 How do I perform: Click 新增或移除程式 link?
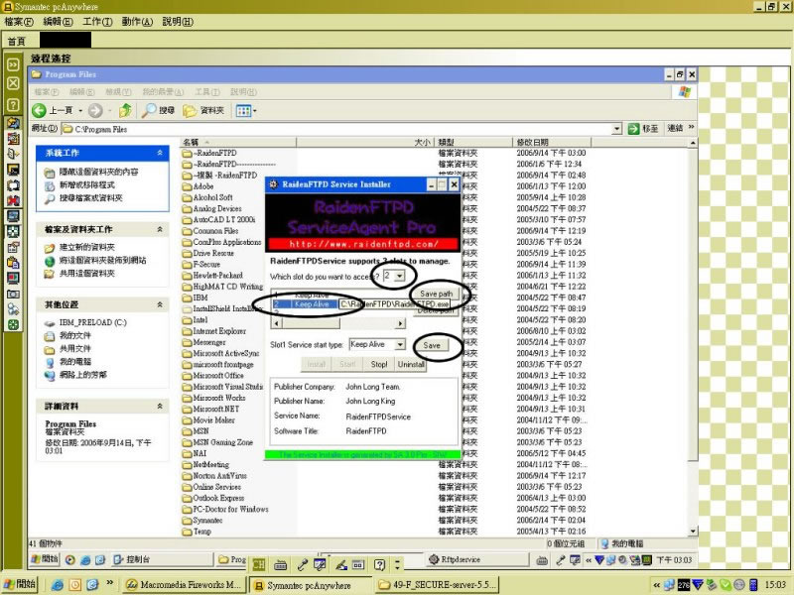tap(87, 184)
